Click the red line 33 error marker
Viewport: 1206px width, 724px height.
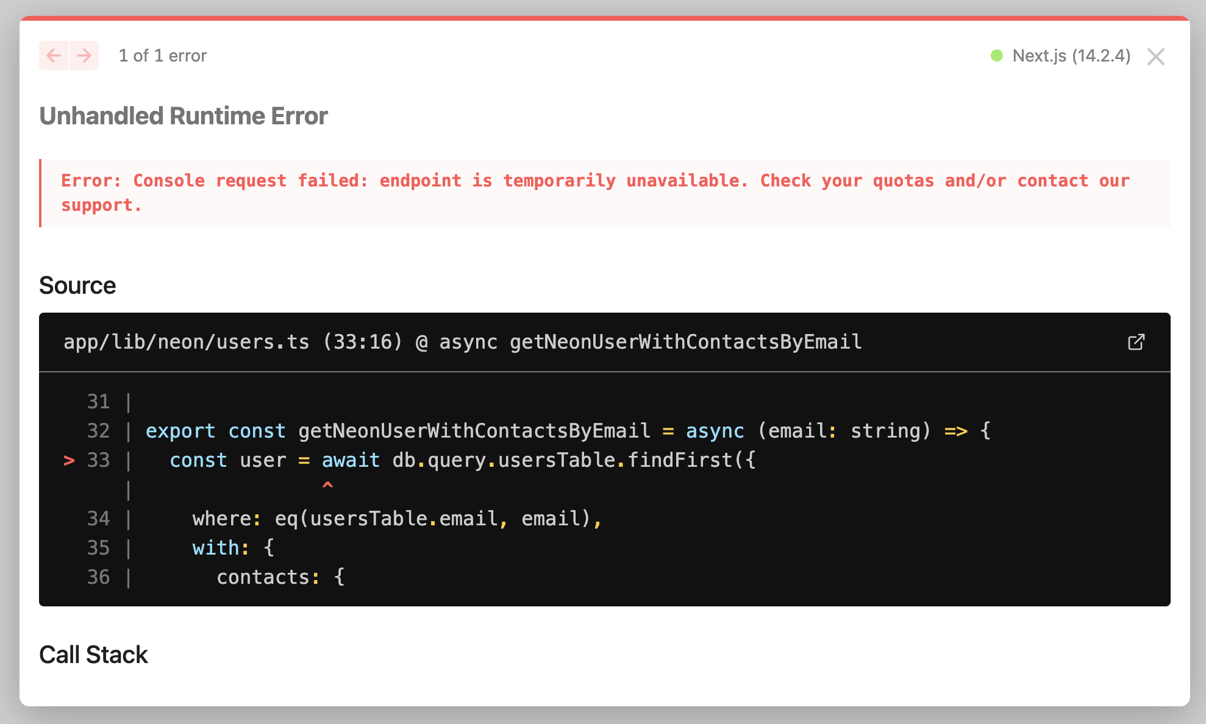(69, 461)
